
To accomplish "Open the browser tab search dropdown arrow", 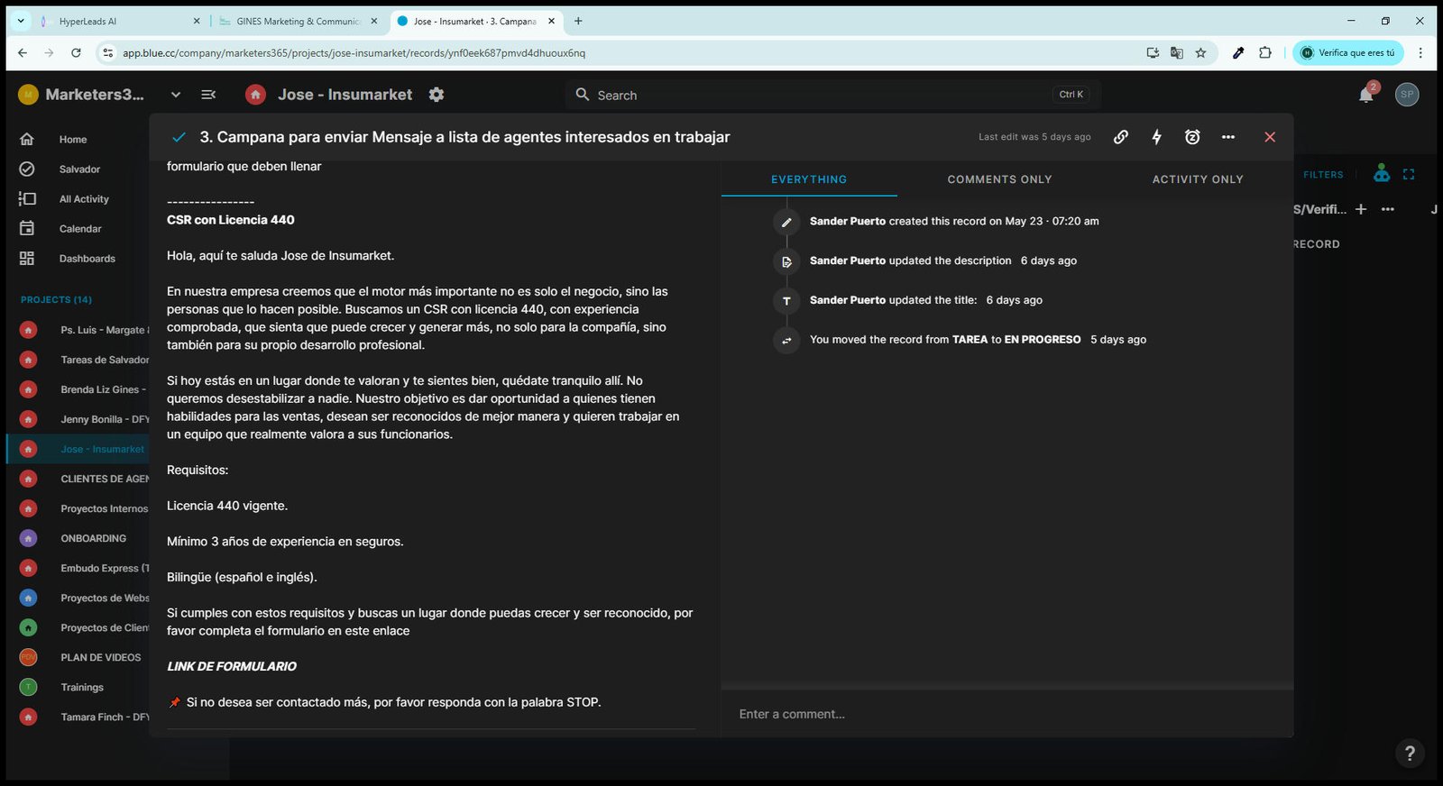I will tap(20, 21).
